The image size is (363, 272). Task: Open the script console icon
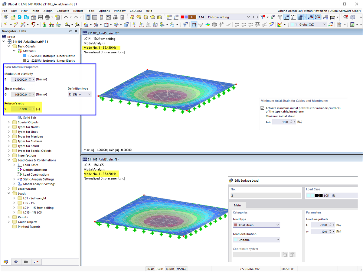pos(108,17)
